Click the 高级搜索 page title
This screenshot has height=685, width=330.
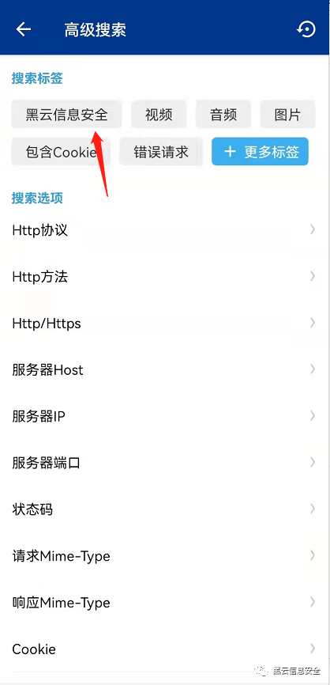pyautogui.click(x=96, y=30)
